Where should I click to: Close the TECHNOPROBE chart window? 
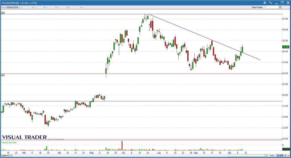[x=288, y=3]
